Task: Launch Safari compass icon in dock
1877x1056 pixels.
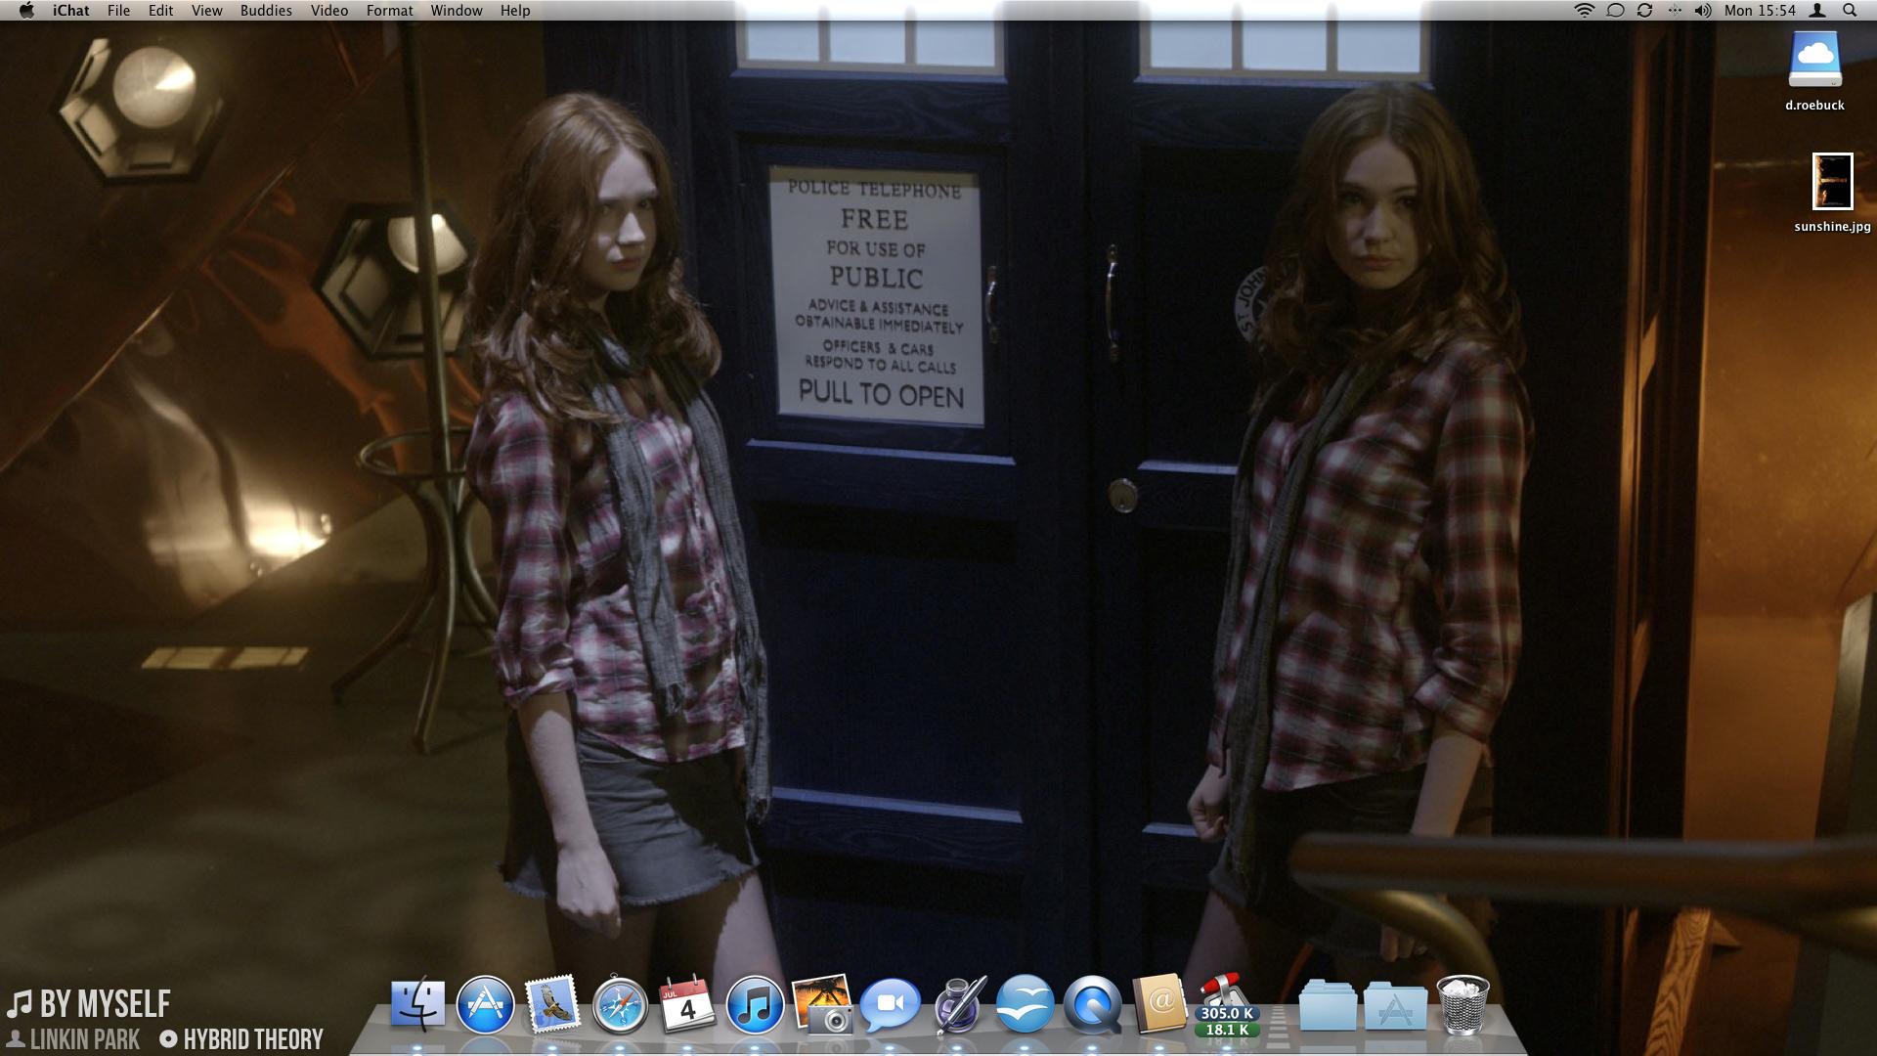Action: [620, 1006]
